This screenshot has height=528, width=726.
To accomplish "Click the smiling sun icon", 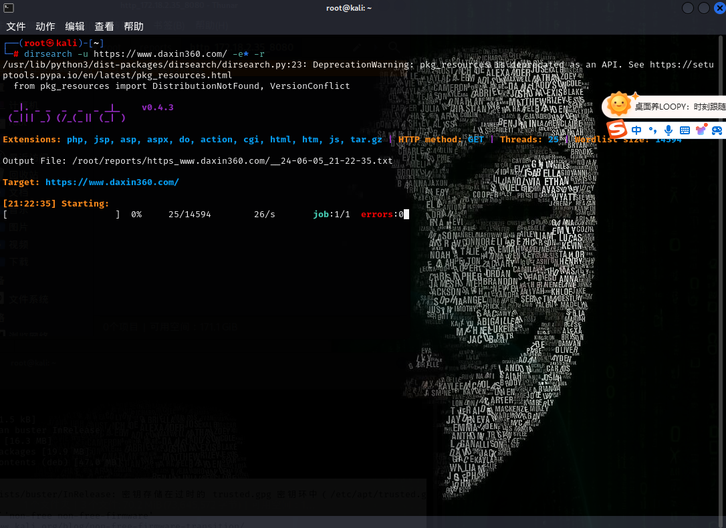I will pos(619,104).
